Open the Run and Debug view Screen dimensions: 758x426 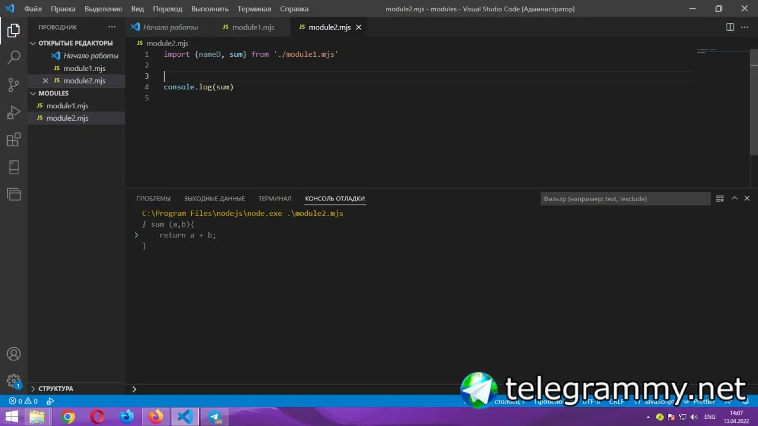pos(14,112)
